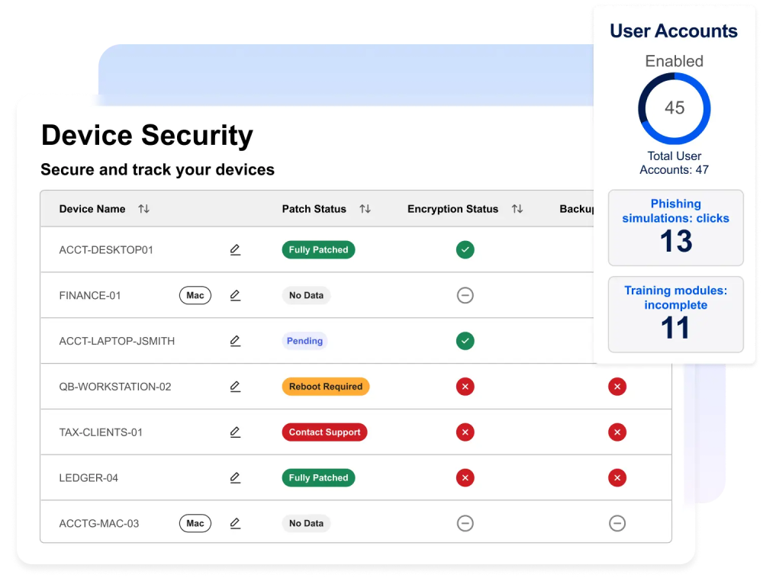Sort table by Device Name
Image resolution: width=763 pixels, height=578 pixels.
[x=143, y=209]
